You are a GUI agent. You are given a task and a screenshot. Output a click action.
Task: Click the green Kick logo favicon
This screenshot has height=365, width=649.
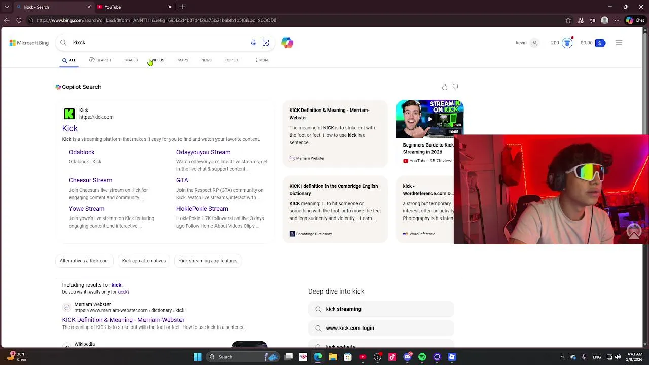pos(69,114)
